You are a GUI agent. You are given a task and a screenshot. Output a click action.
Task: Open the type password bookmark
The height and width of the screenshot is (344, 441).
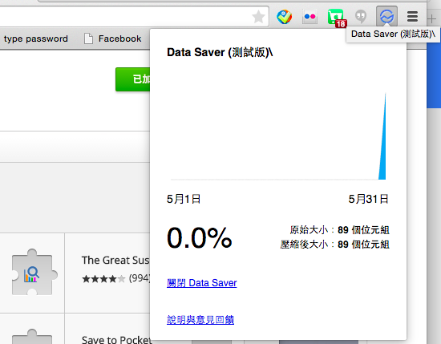coord(36,38)
